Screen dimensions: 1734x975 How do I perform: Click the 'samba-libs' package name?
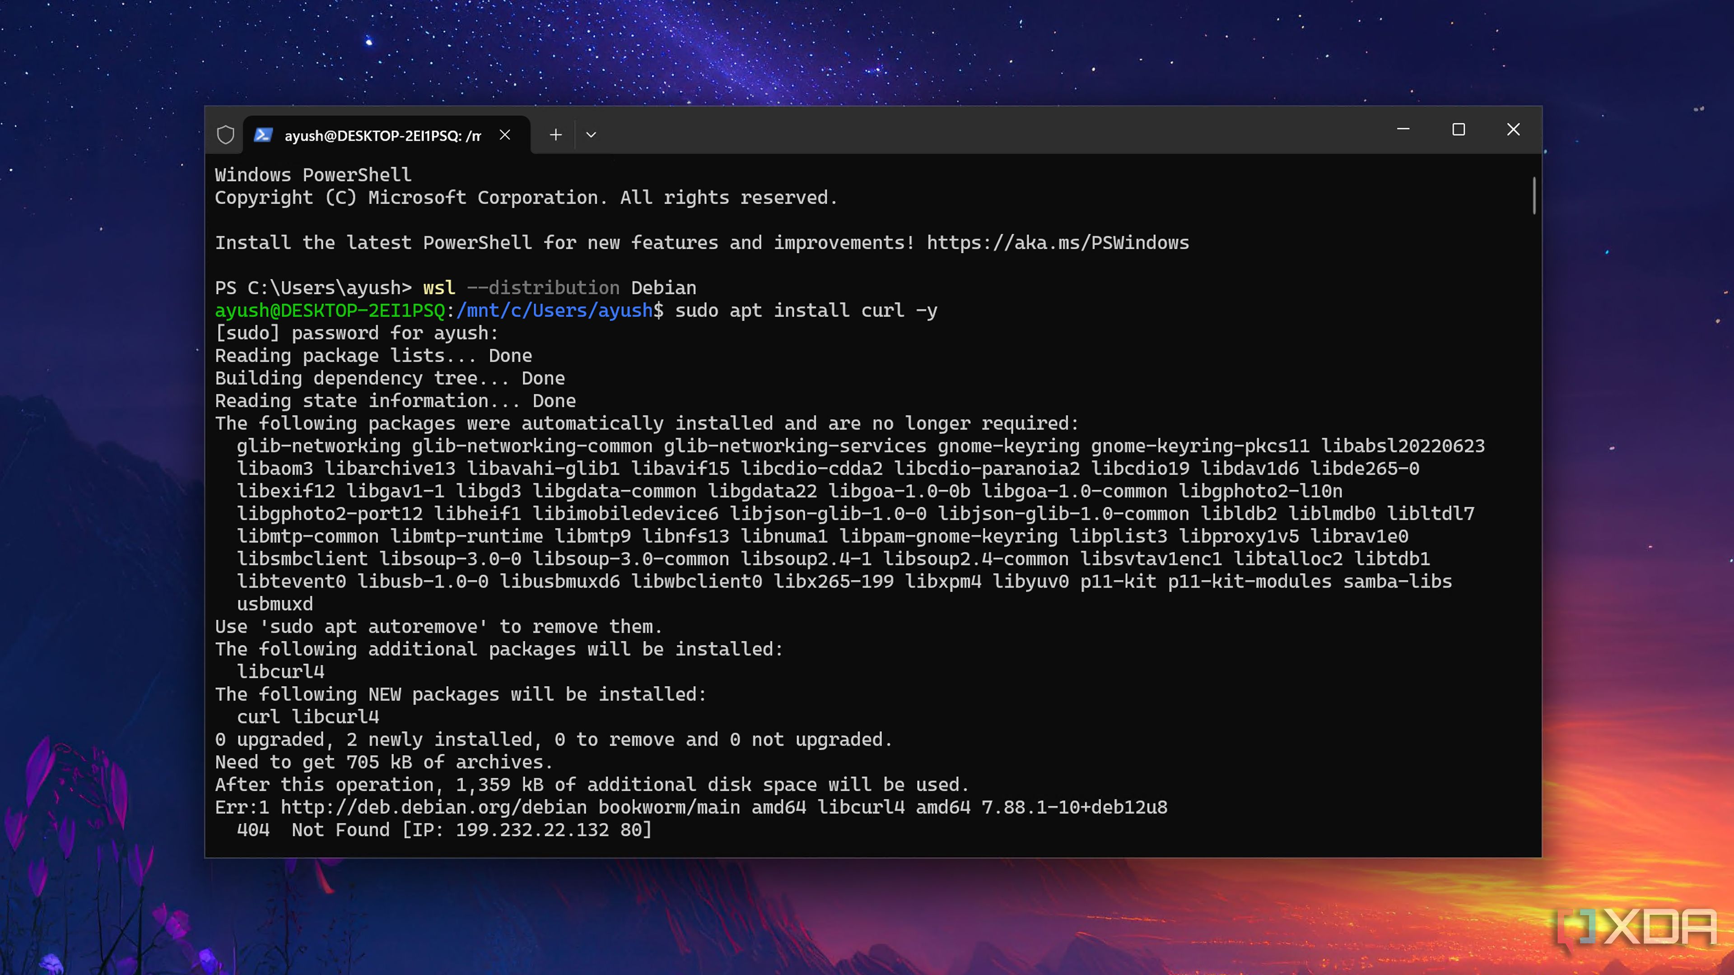coord(1398,581)
